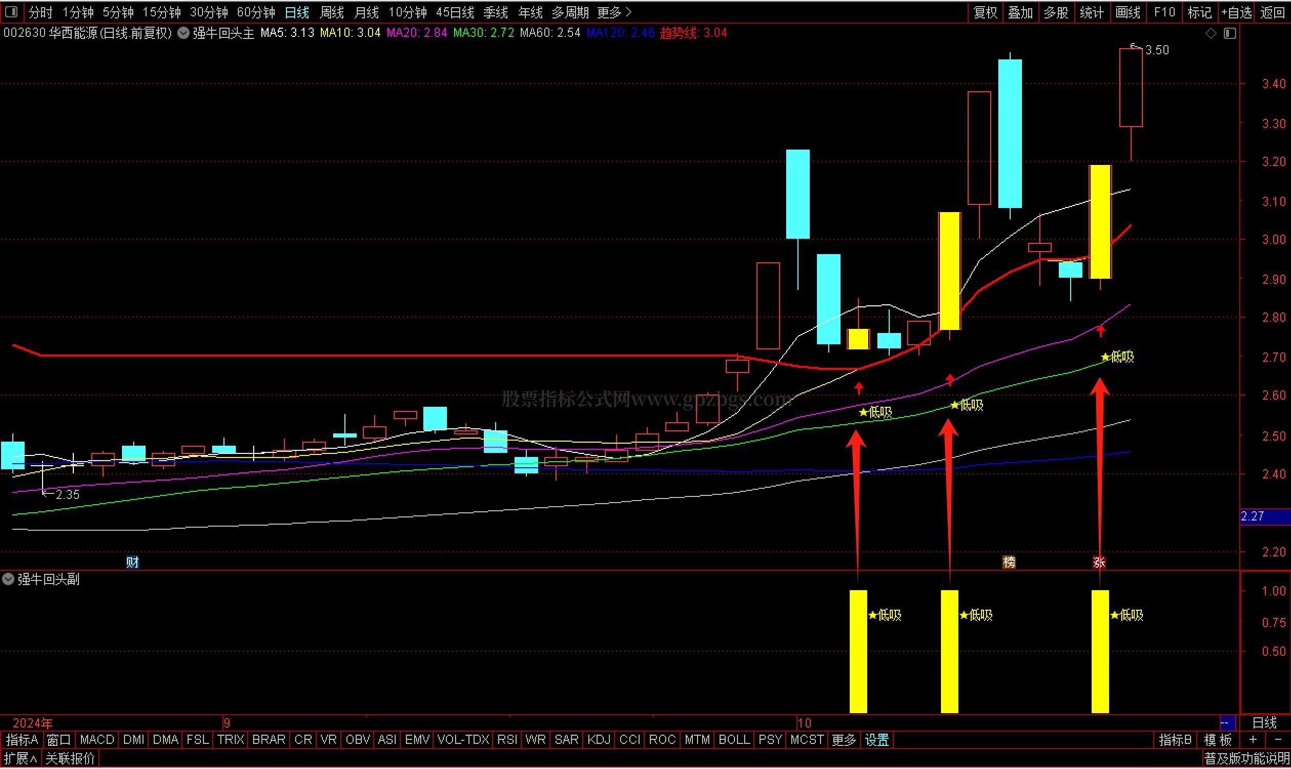Select the 指标B indicator group
Screen dimensions: 1291x769
pos(1174,740)
